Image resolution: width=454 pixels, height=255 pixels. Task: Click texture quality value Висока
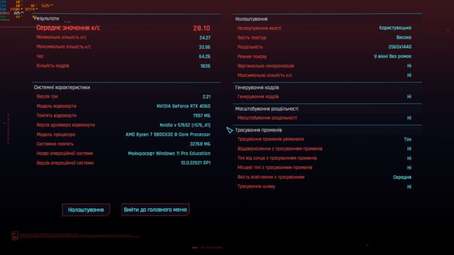click(x=404, y=37)
